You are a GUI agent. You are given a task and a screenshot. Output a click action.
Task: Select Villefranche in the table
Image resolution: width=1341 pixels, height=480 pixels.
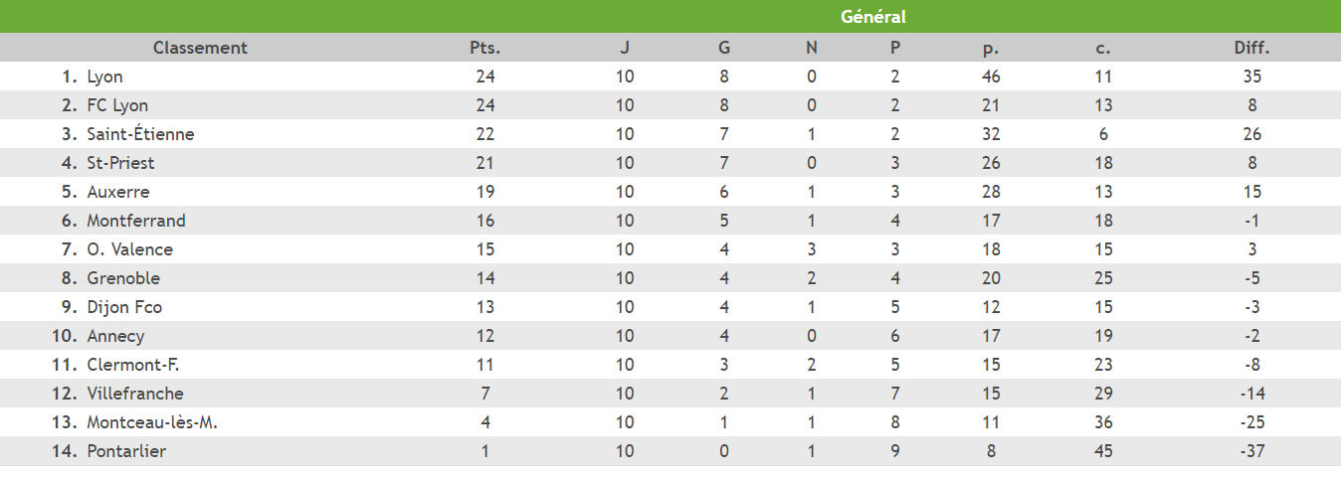click(x=135, y=394)
